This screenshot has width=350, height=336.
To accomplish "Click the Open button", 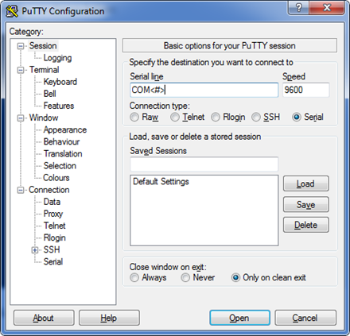I will coord(239,318).
